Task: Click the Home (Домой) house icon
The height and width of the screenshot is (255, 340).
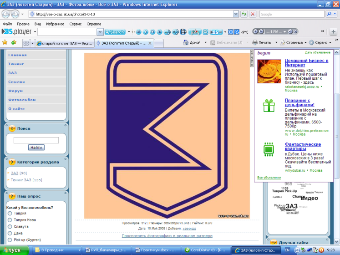Action: coord(186,42)
